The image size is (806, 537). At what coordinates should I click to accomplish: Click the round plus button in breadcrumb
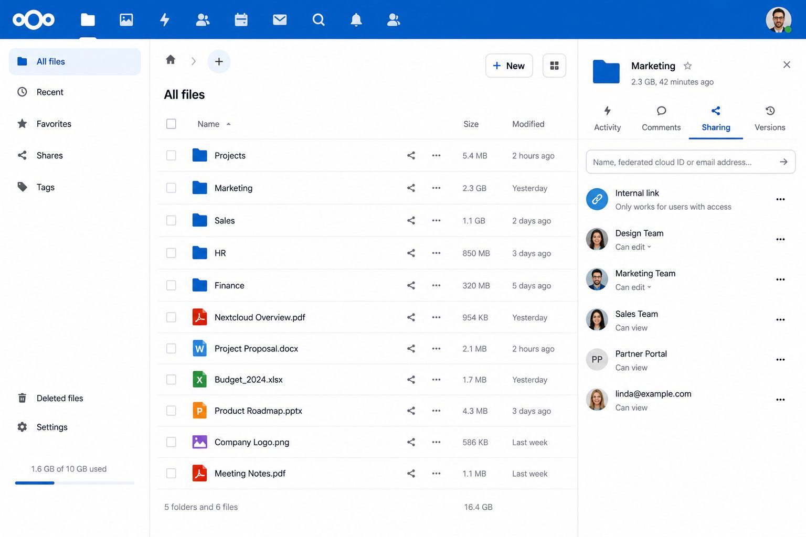[x=219, y=61]
